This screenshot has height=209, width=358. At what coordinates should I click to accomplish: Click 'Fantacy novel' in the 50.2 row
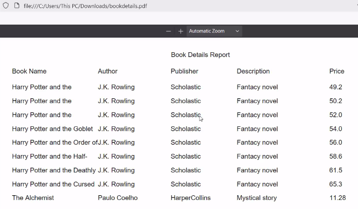257,101
